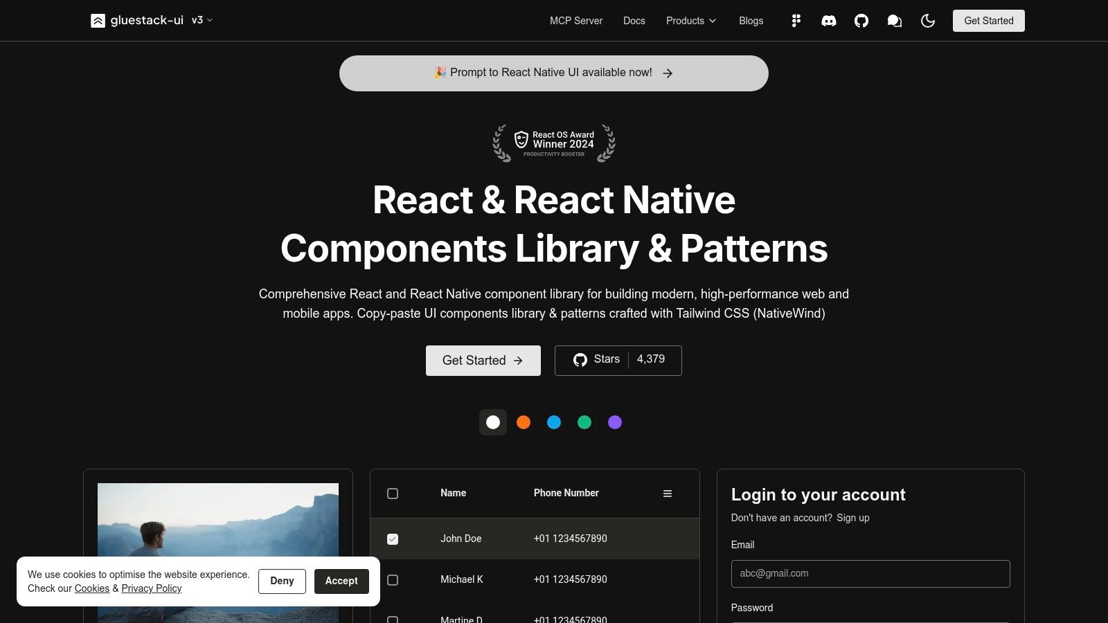This screenshot has width=1108, height=623.
Task: Click the Sign up link
Action: click(853, 518)
